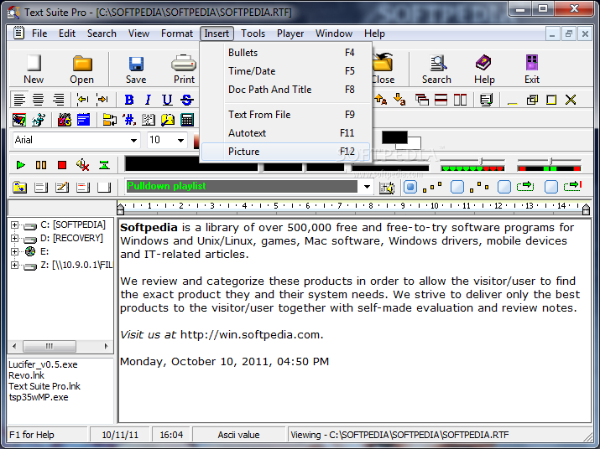Click the blue notepad icon
Viewport: 600px width, 449px height.
click(83, 120)
